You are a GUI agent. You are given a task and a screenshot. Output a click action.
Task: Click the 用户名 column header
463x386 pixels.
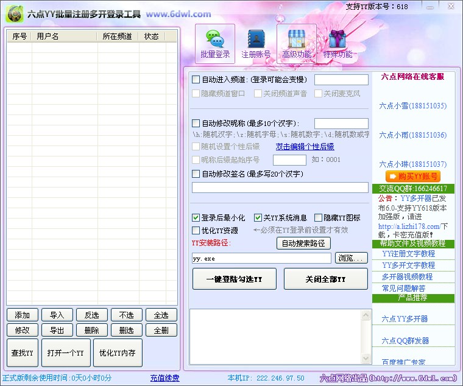(x=64, y=37)
